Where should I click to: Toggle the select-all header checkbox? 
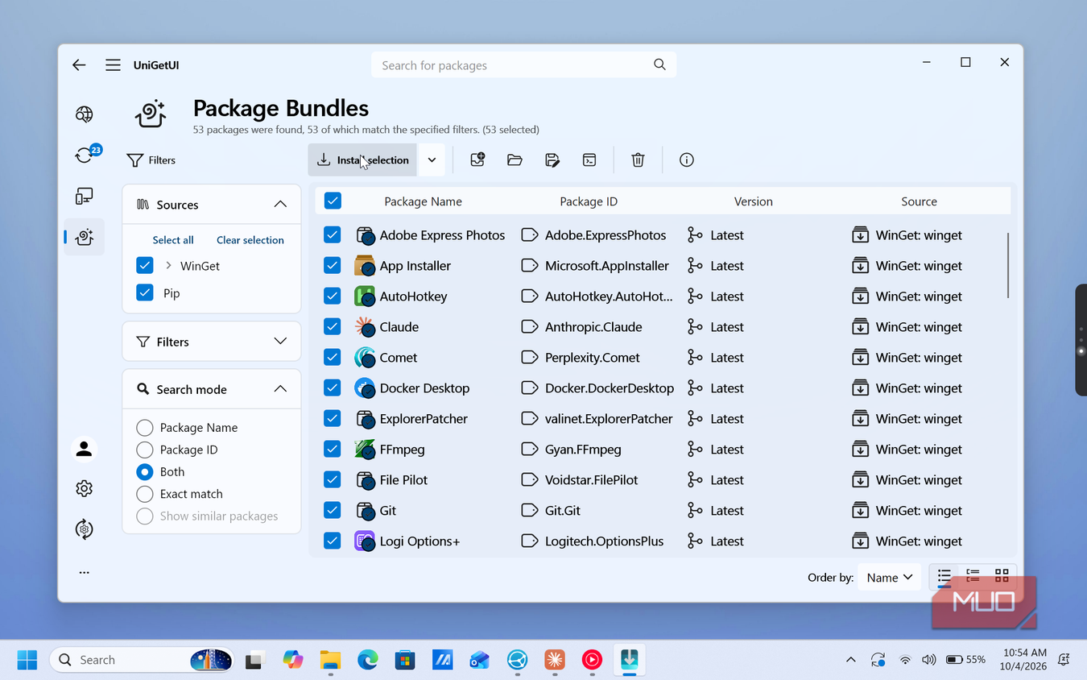point(333,201)
